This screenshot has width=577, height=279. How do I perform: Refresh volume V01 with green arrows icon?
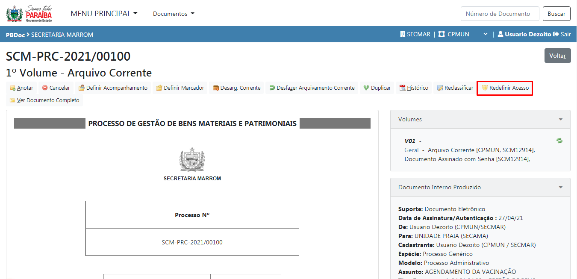[x=559, y=141]
